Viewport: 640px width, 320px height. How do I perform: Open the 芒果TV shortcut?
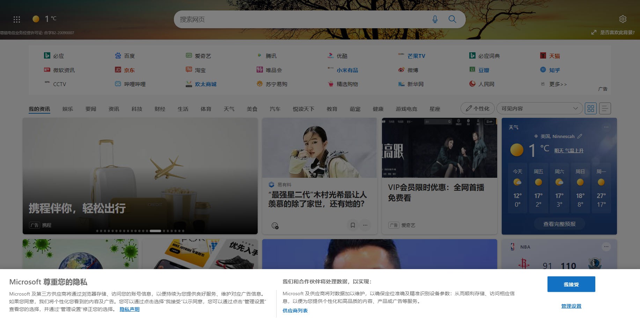point(416,56)
